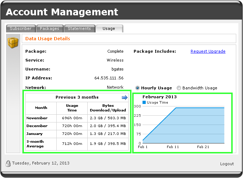Screen dimensions: 243x178
Task: Click the service value Wireless
Action: pyautogui.click(x=115, y=60)
